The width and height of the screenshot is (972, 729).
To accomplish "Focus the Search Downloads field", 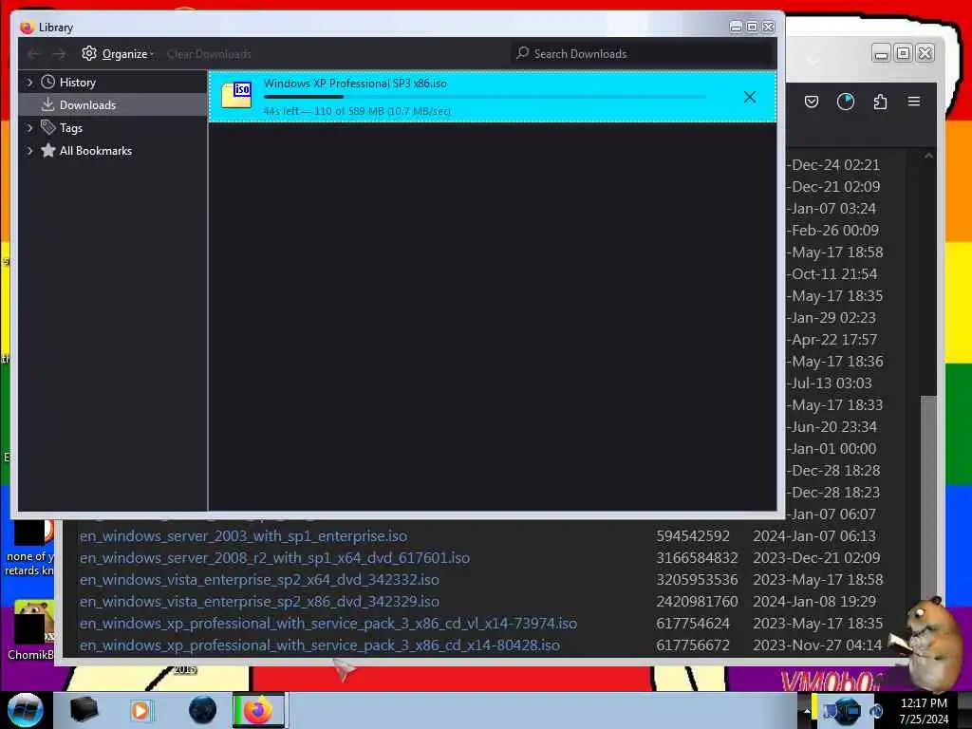I will [x=643, y=54].
